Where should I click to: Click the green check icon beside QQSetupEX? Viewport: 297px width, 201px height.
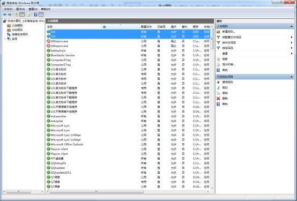pos(48,163)
